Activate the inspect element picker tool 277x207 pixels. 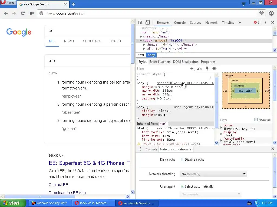point(140,23)
